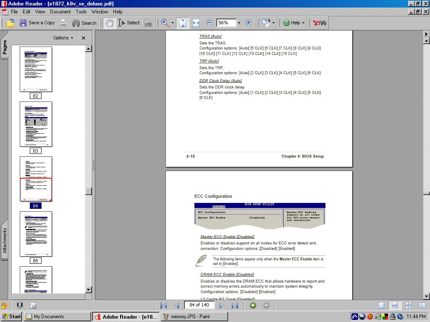Switch to My Documents taskbar window
Viewport: 430px width, 322px height.
(x=57, y=317)
